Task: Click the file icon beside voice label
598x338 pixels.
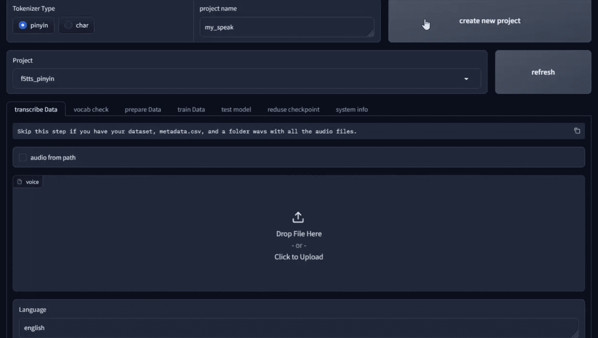Action: pos(20,182)
